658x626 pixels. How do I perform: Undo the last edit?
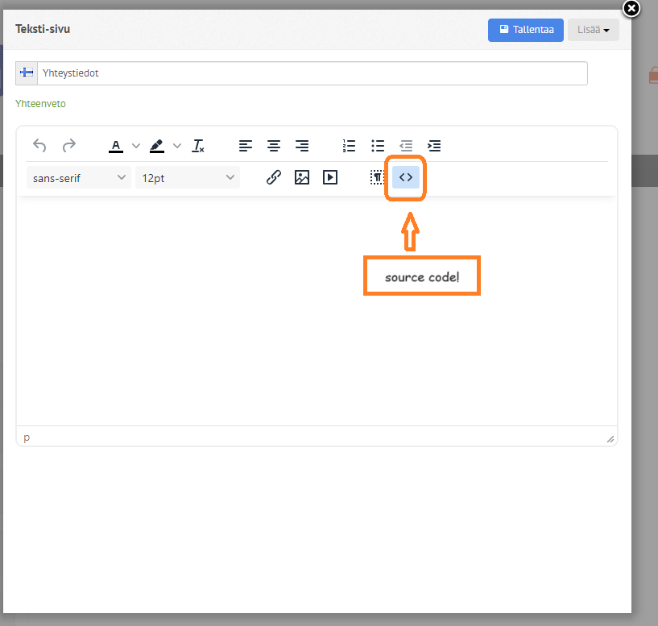pyautogui.click(x=39, y=146)
